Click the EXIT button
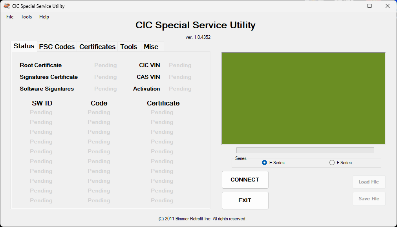 pyautogui.click(x=245, y=200)
